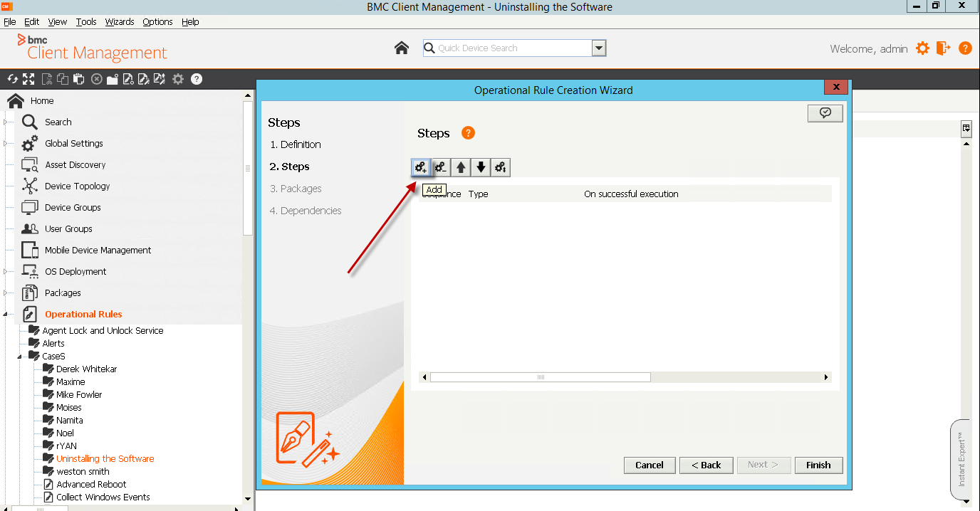Click the Cancel button in the wizard

pyautogui.click(x=650, y=465)
